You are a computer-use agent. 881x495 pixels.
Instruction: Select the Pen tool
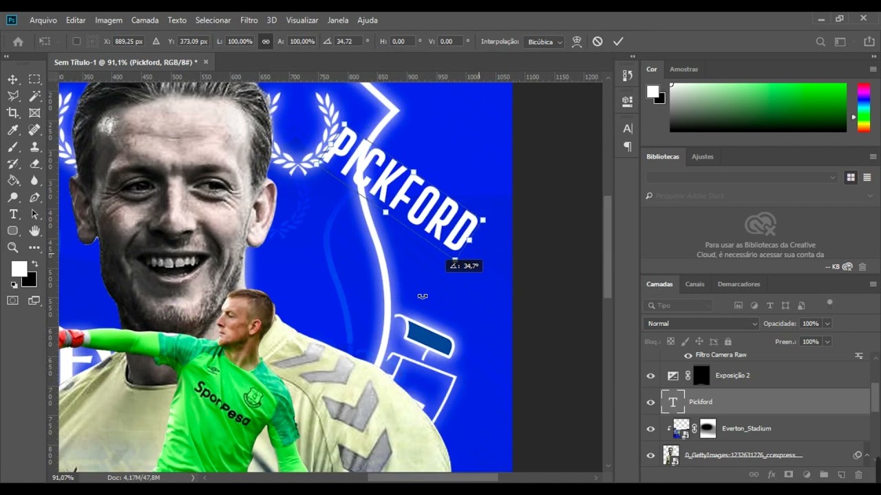tap(34, 197)
